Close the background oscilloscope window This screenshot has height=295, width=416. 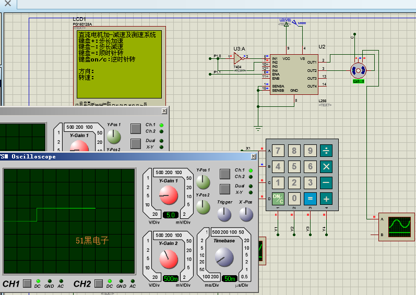(164, 111)
